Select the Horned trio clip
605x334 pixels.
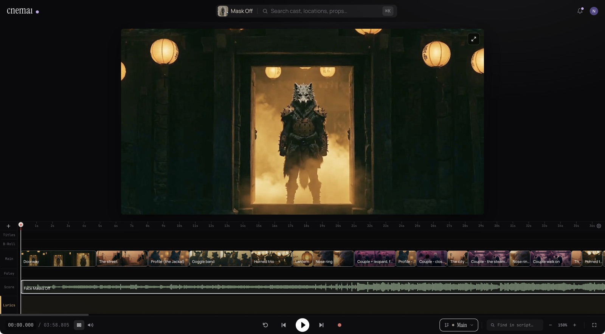[272, 259]
